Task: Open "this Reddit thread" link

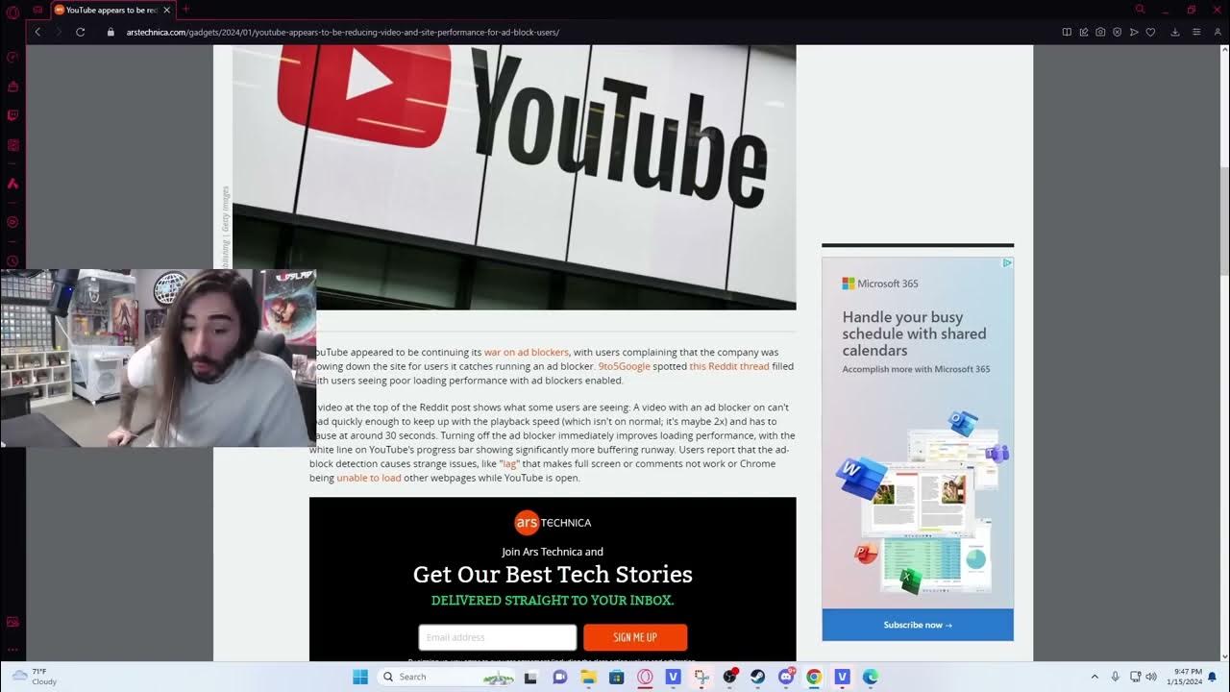Action: pos(728,366)
